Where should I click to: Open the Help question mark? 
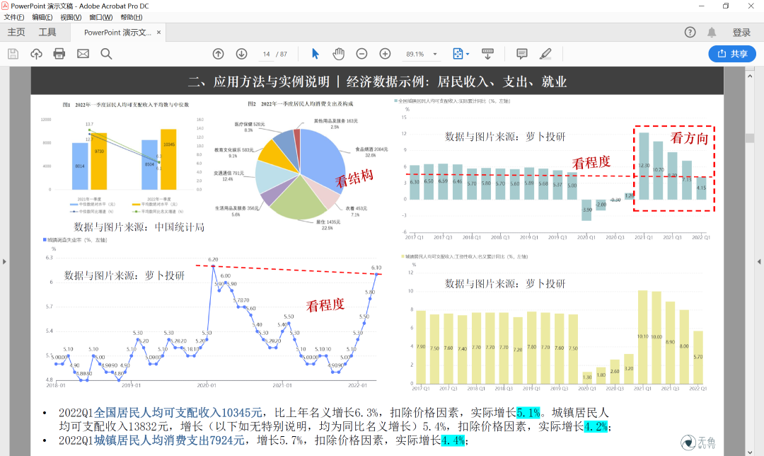pyautogui.click(x=690, y=32)
